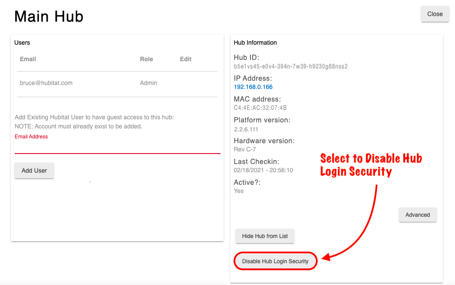Screen dimensions: 455x285
Task: Click the Users panel heading
Action: coord(22,43)
